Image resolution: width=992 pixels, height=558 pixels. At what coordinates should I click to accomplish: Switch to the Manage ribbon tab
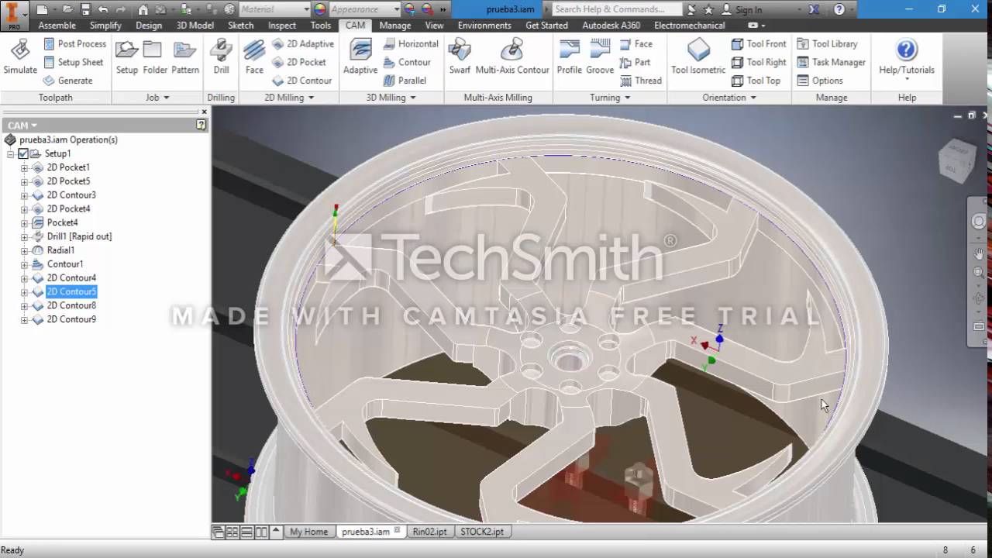(395, 26)
